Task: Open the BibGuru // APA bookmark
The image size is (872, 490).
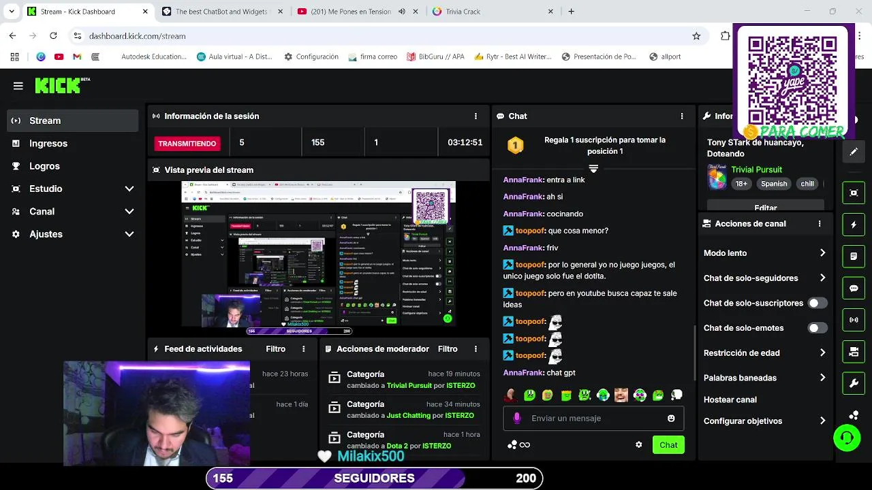Action: (435, 56)
